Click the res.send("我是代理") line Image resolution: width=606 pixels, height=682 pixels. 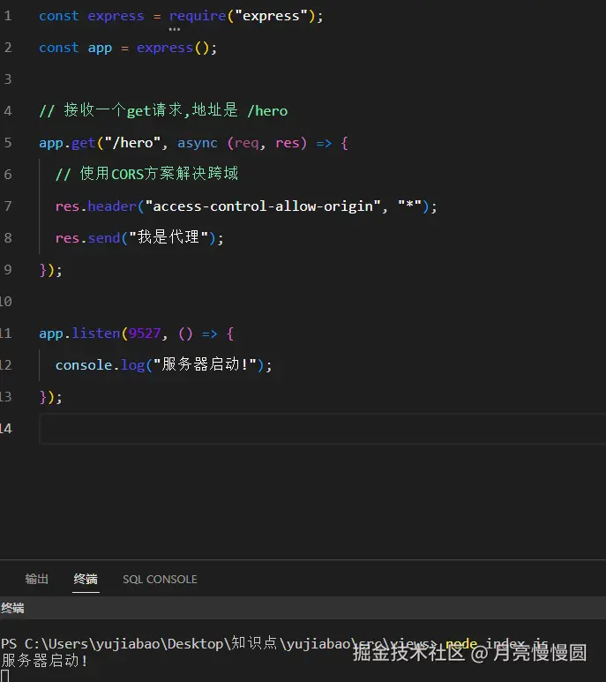coord(139,237)
